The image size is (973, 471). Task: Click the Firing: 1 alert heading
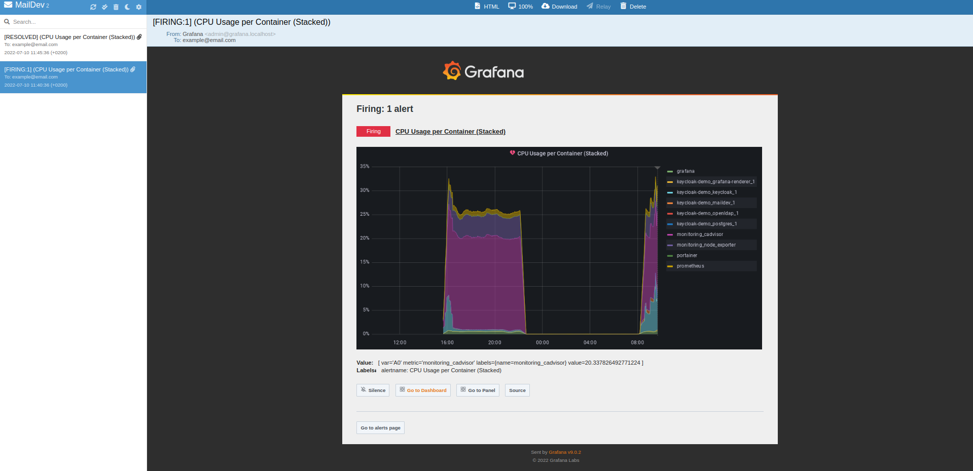click(385, 109)
